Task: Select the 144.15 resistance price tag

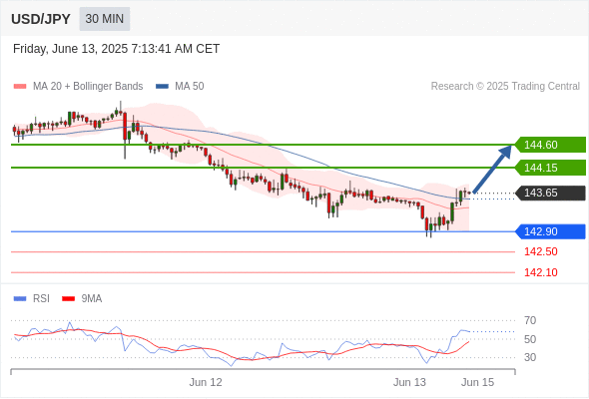Action: pos(550,168)
